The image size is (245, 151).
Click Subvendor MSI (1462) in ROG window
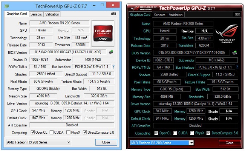click(217, 60)
